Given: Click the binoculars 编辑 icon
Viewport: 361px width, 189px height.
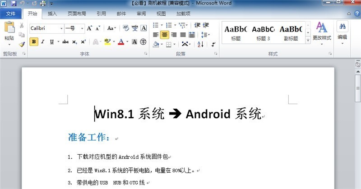Looking at the screenshot, I should tap(342, 26).
